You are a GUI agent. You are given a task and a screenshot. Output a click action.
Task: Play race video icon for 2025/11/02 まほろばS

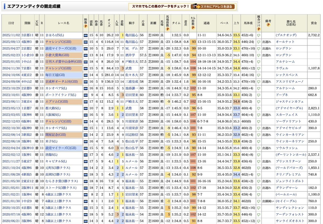pos(86,35)
